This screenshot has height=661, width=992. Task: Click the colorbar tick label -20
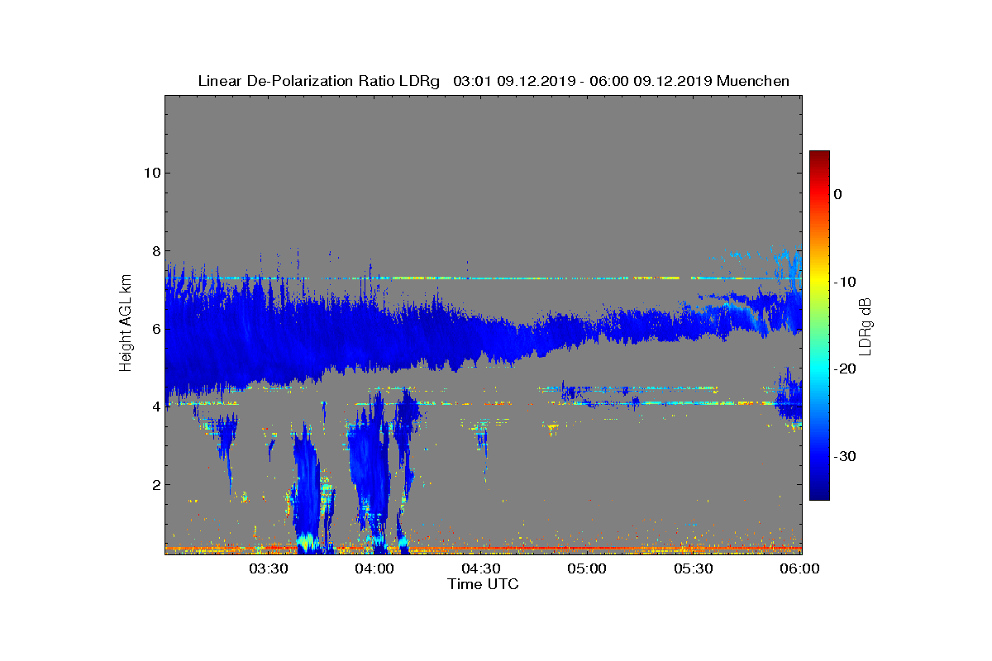coord(844,369)
